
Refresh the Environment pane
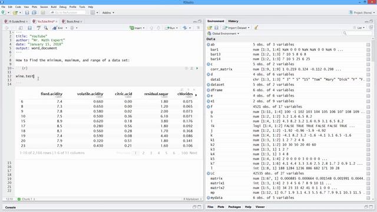tap(371, 28)
